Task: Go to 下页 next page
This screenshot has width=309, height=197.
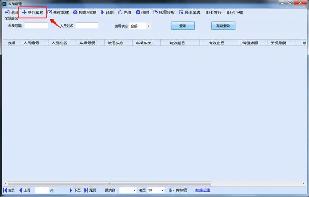Action: click(x=75, y=190)
